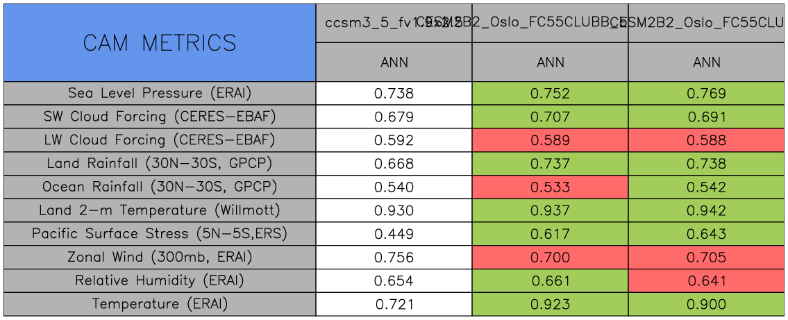Viewport: 788px width, 320px height.
Task: Select the ANN header under ccsm3_5 column
Action: (x=394, y=62)
